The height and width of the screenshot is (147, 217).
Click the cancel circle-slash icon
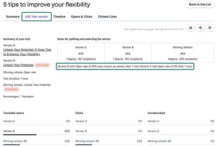coord(210,28)
